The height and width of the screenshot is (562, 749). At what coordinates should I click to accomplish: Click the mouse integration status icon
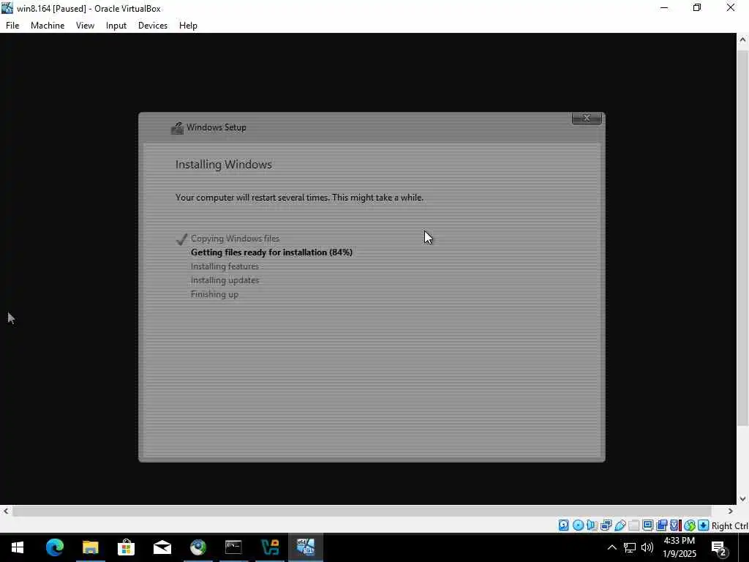pos(689,525)
